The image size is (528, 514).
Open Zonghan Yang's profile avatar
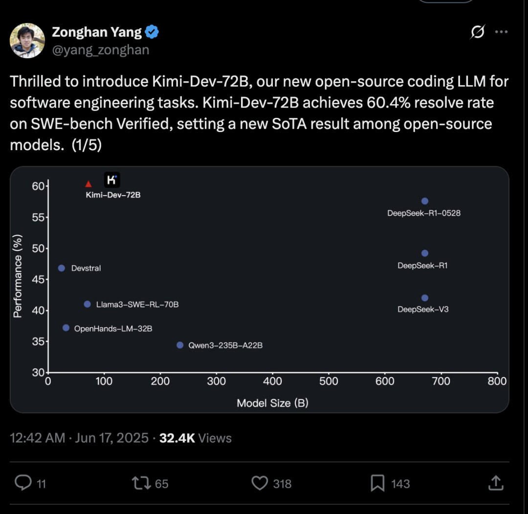[27, 41]
